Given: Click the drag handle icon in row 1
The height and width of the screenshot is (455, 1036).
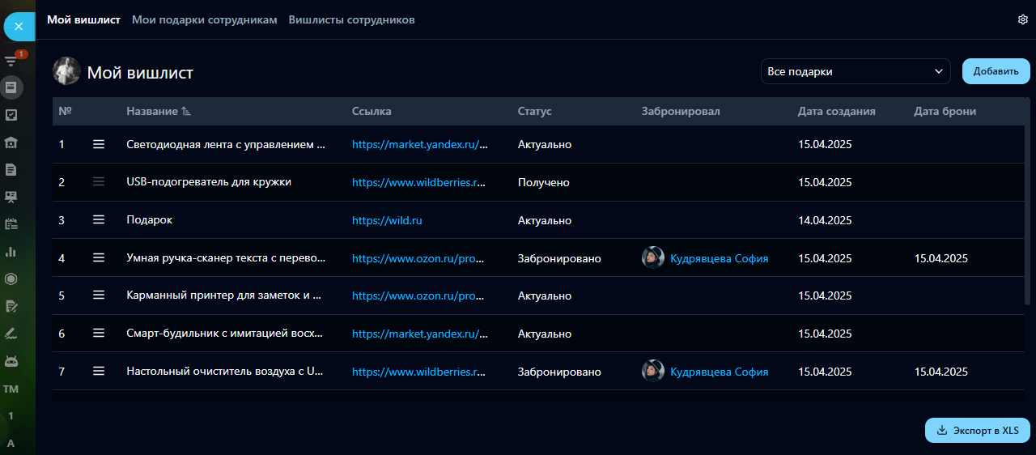Looking at the screenshot, I should click(99, 144).
